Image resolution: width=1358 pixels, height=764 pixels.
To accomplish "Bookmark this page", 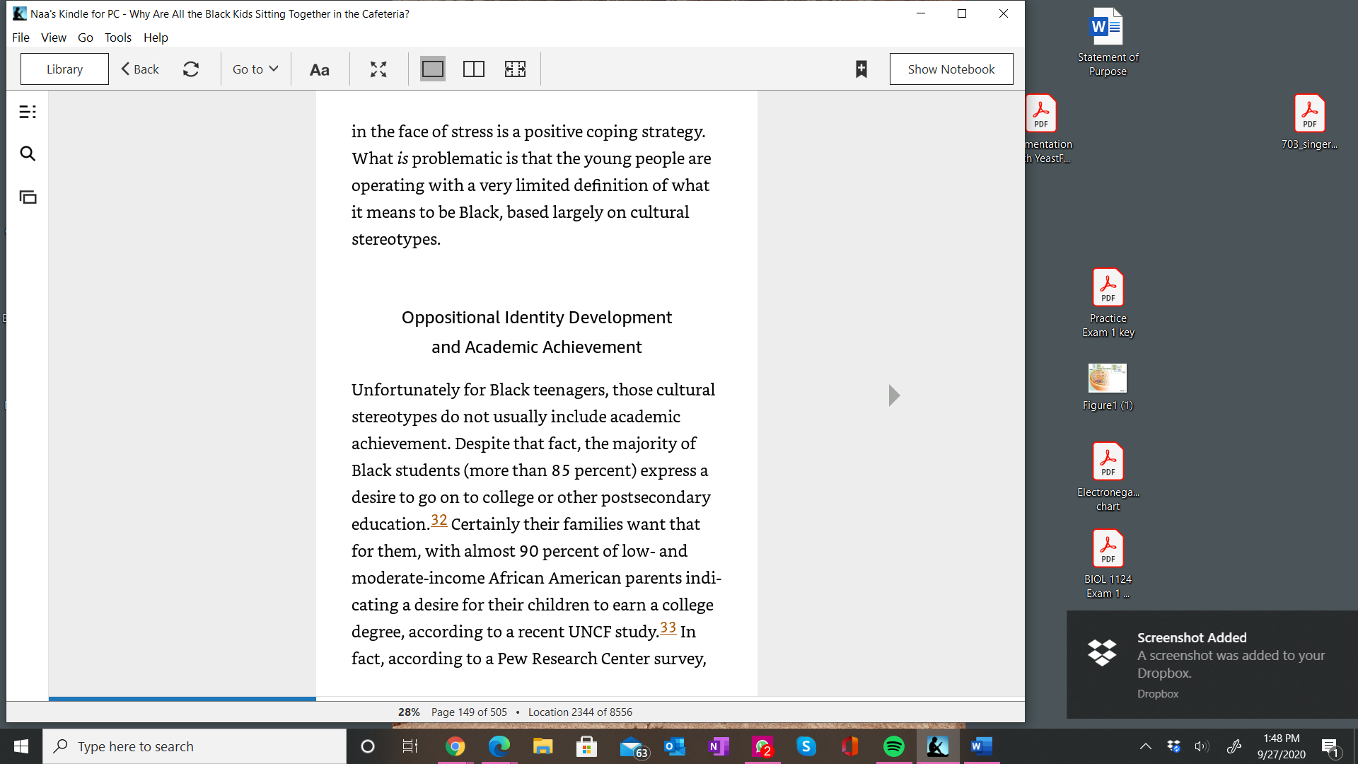I will pyautogui.click(x=861, y=69).
